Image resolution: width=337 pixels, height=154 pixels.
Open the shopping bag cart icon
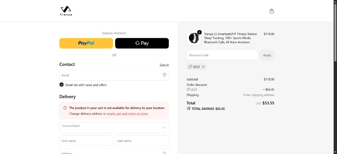tap(272, 11)
